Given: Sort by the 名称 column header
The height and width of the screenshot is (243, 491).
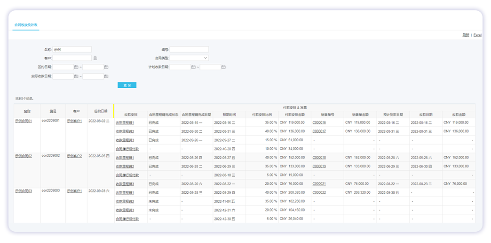Looking at the screenshot, I should click(x=27, y=111).
